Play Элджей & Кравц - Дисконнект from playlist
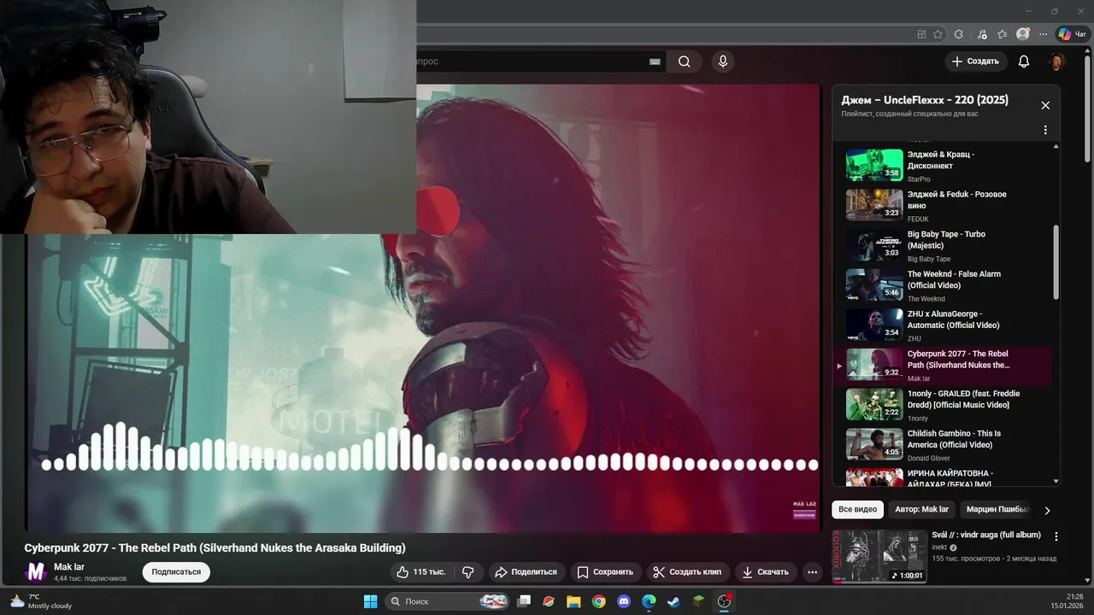1094x615 pixels. (x=944, y=166)
